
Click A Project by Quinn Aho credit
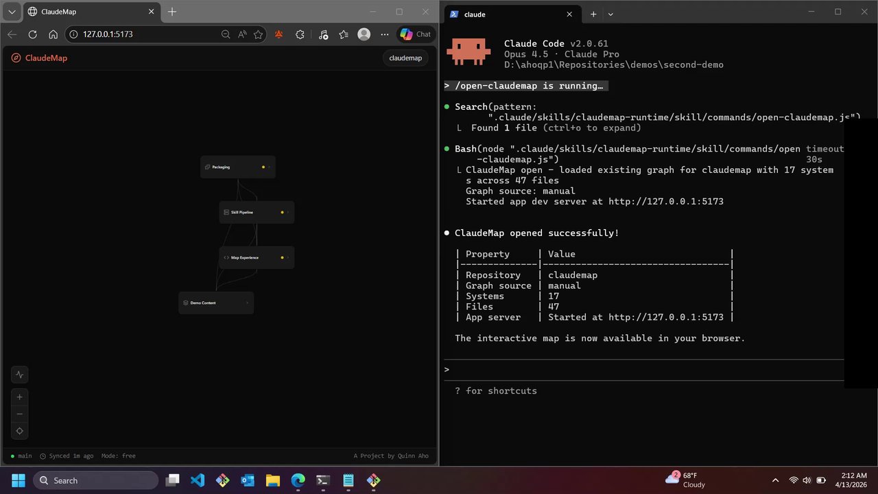[391, 456]
